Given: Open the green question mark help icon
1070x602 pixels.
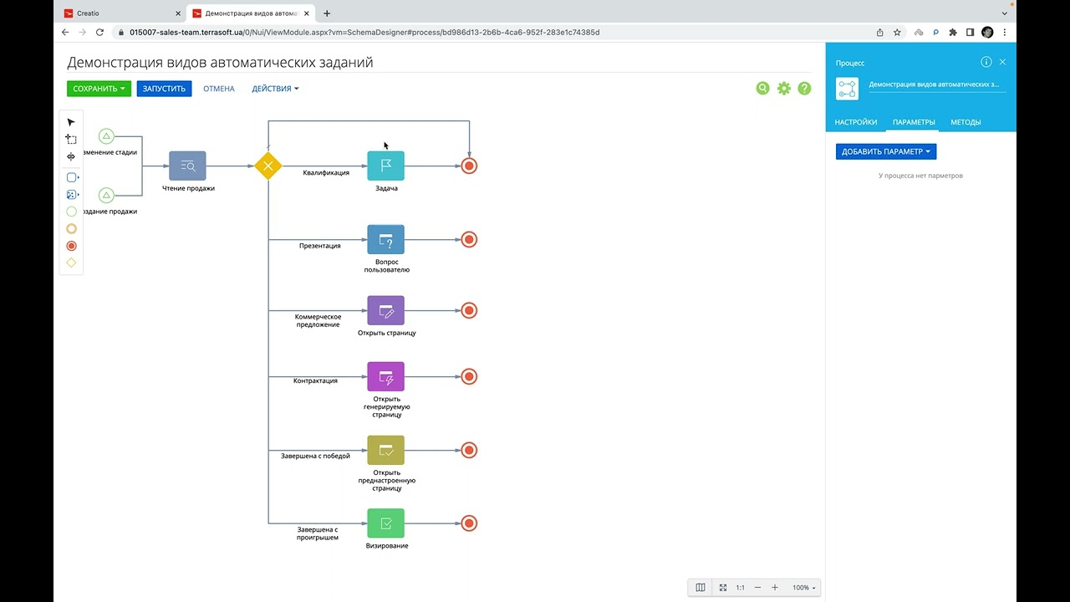Looking at the screenshot, I should pos(804,88).
